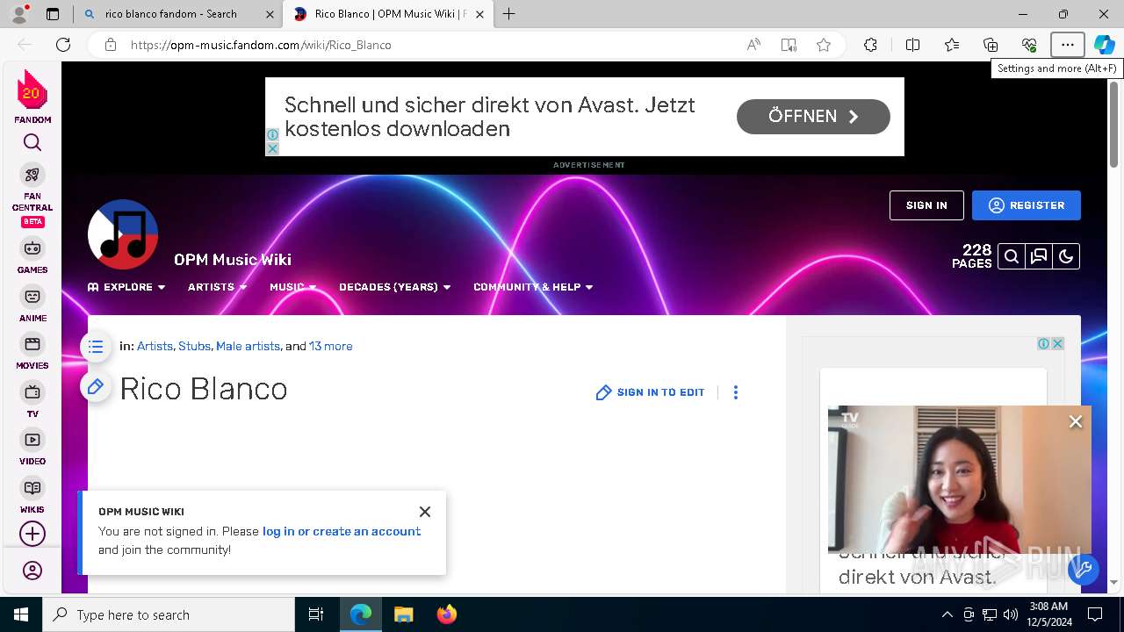This screenshot has width=1124, height=632.
Task: Open the Collections icon
Action: pos(991,45)
